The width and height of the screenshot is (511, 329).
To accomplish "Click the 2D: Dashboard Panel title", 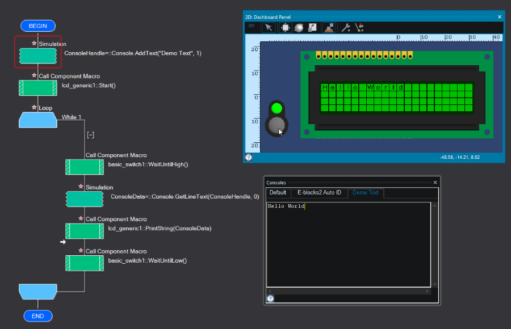I will click(268, 17).
